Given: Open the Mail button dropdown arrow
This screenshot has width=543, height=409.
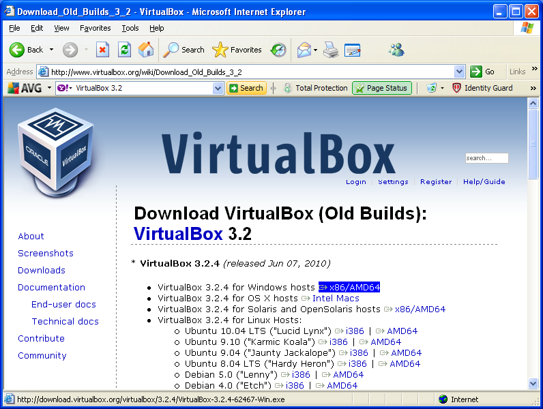Looking at the screenshot, I should click(x=315, y=50).
